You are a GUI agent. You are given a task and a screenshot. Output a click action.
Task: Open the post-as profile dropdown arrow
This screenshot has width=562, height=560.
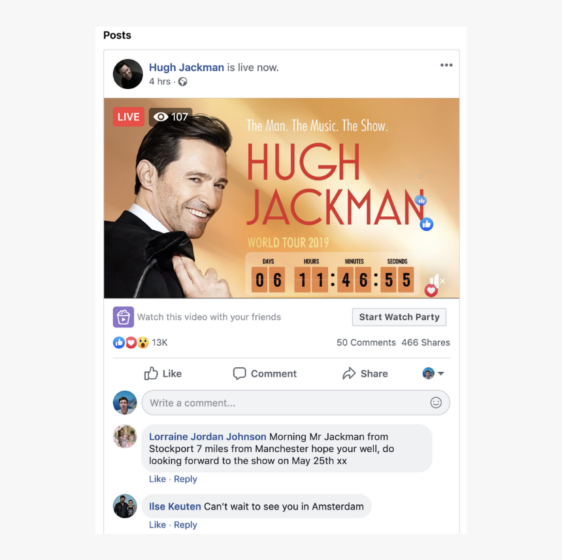(441, 374)
